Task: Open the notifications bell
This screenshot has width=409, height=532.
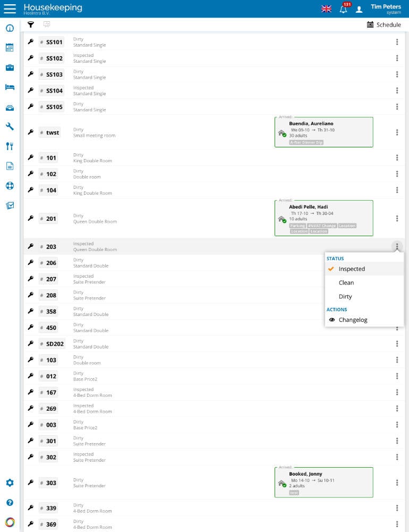Action: click(344, 9)
